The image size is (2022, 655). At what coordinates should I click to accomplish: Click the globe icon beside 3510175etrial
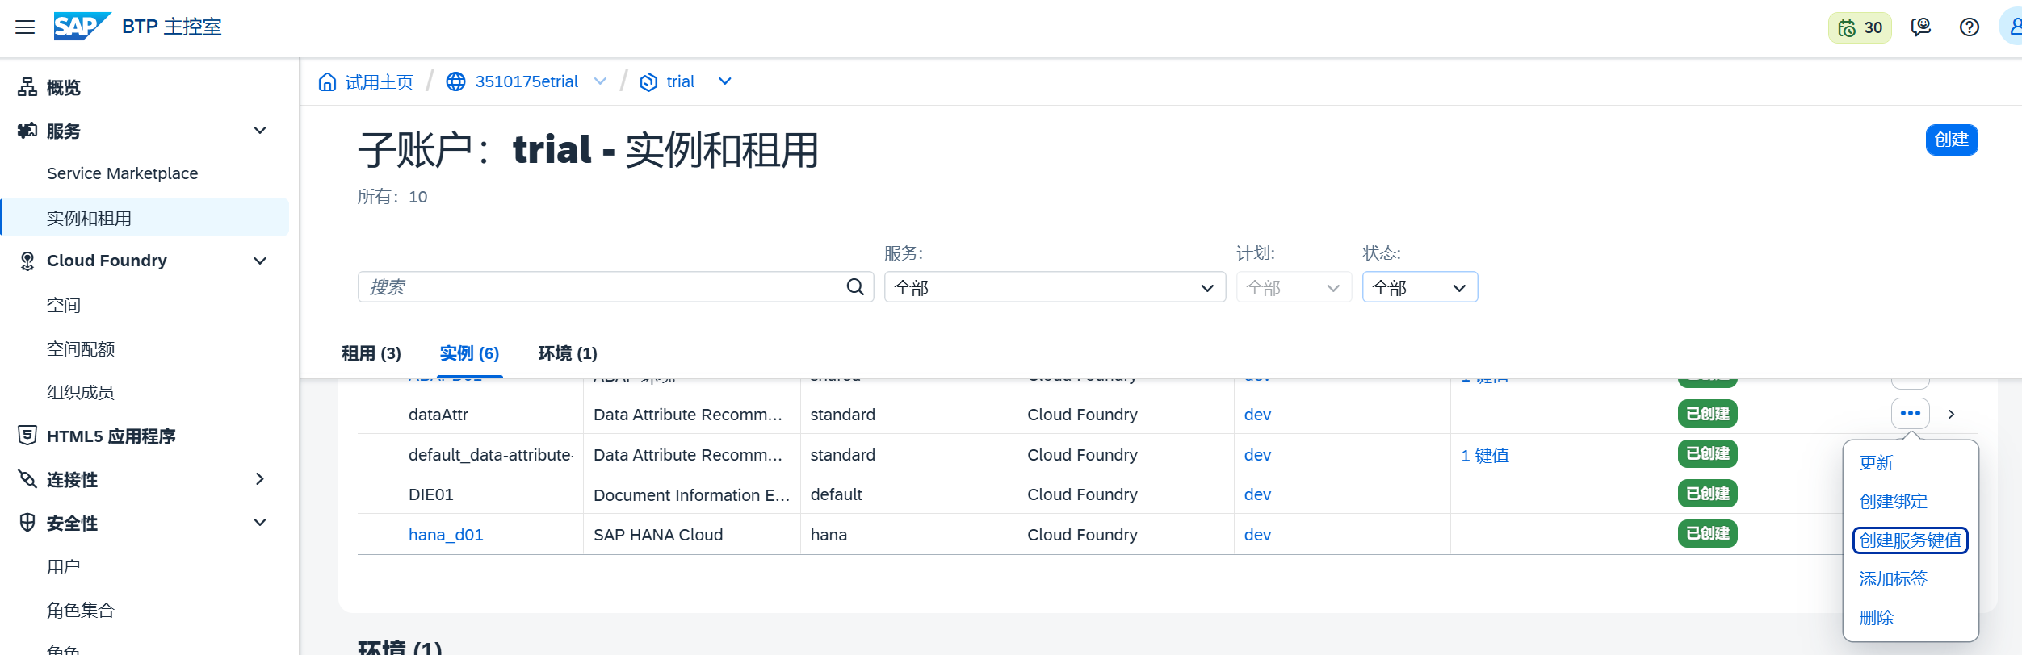click(455, 81)
